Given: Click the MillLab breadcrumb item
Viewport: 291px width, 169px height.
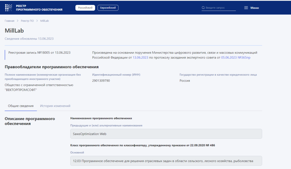Looking at the screenshot, I should pos(45,21).
